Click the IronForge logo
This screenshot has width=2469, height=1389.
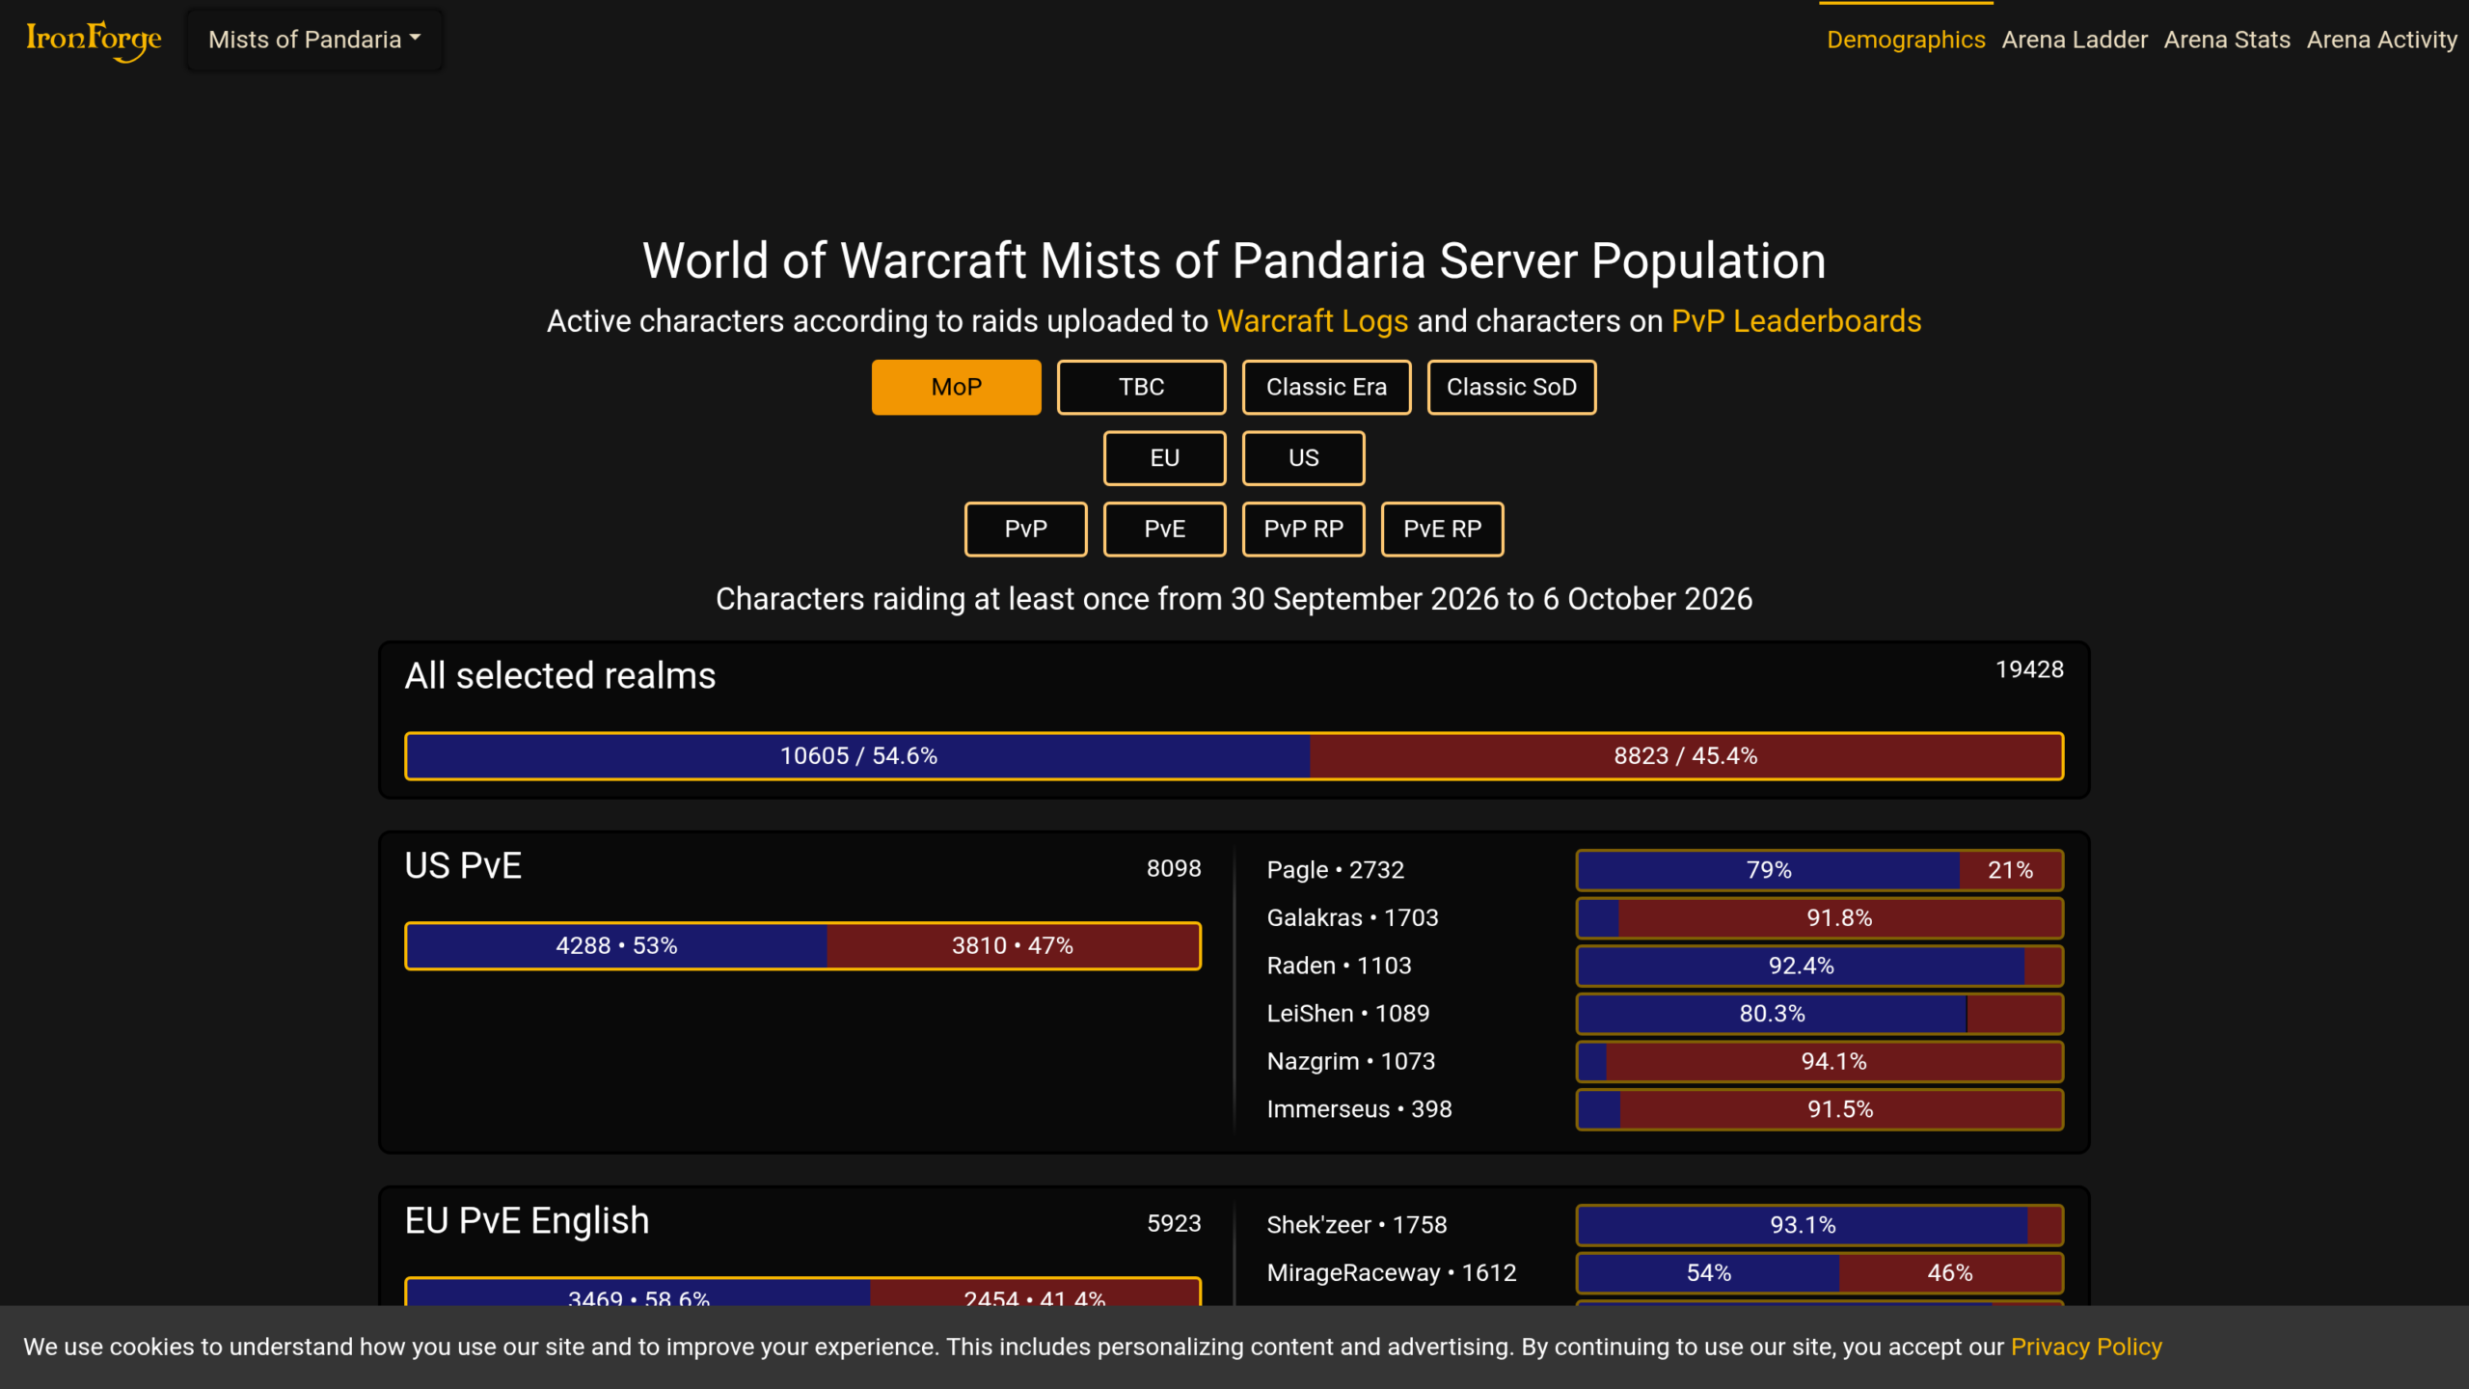click(x=94, y=40)
